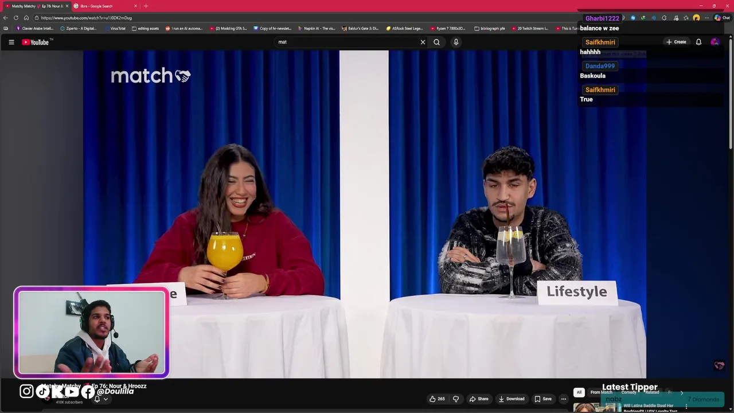This screenshot has width=734, height=413.
Task: Open the 'bibliographi pfe' bookmarks folder
Action: pyautogui.click(x=490, y=28)
